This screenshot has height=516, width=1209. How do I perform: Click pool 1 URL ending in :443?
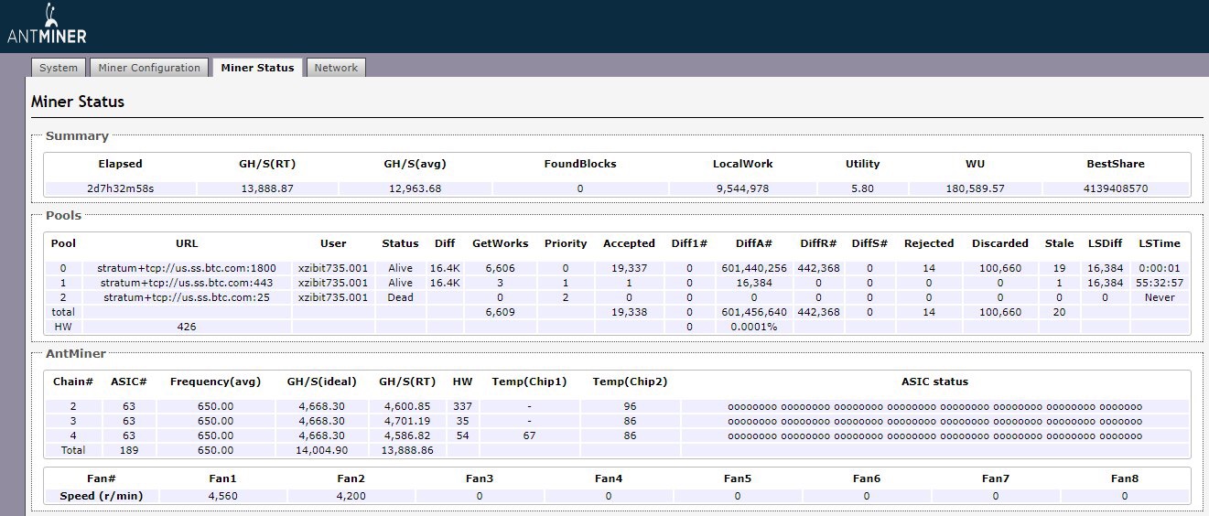click(x=187, y=283)
